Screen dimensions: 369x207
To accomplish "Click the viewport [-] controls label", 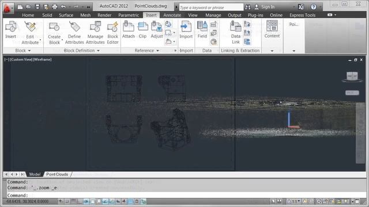I will click(x=6, y=60).
